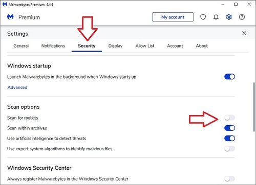Open the notifications bell icon

[216, 17]
